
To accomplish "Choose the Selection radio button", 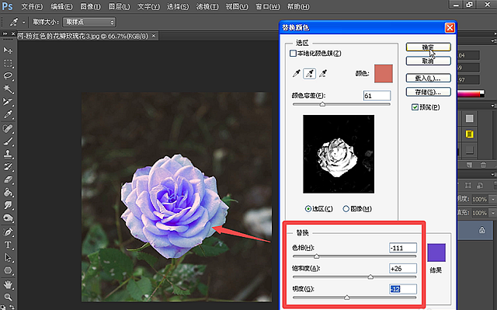I will point(308,208).
